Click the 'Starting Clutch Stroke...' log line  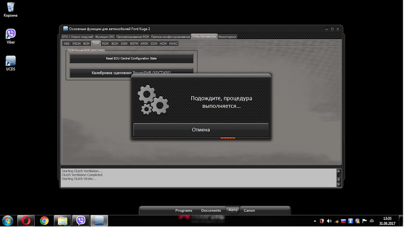pos(79,179)
